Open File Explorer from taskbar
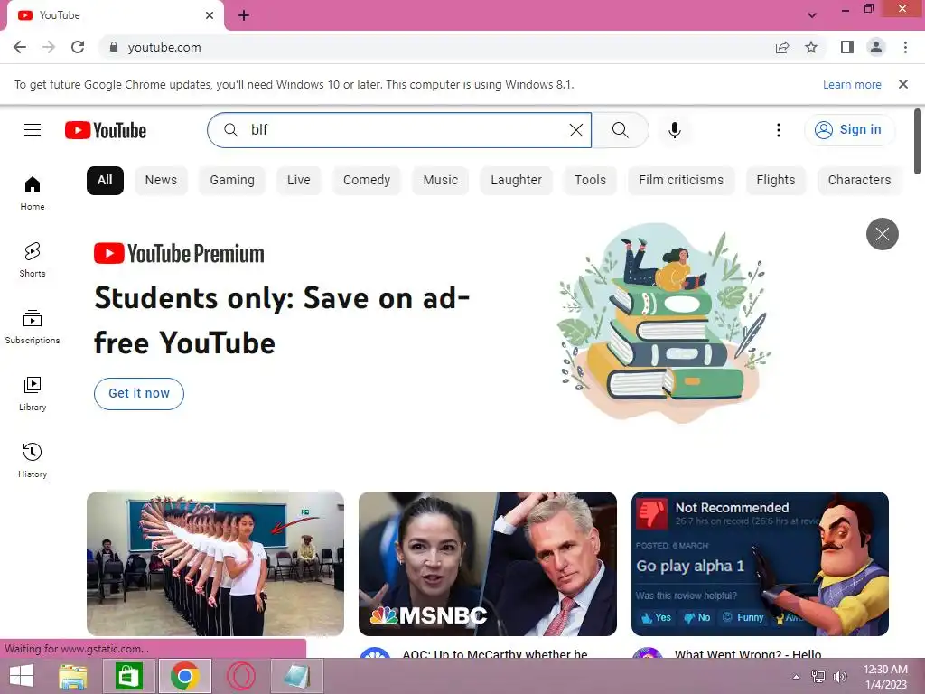The height and width of the screenshot is (694, 925). tap(72, 676)
